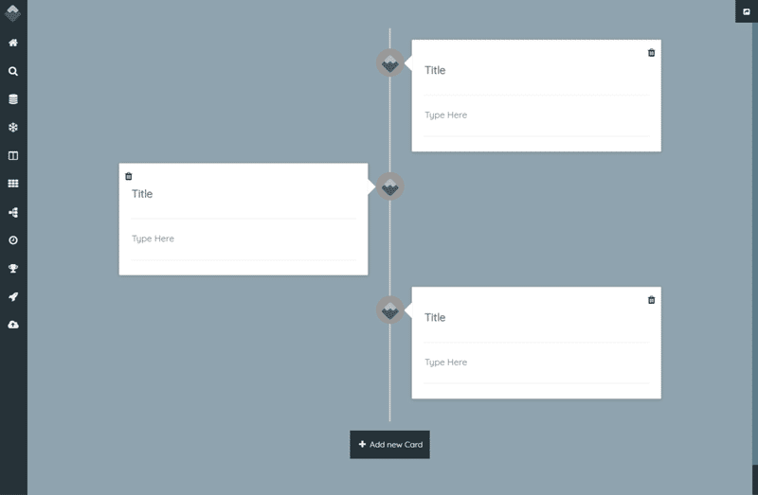Delete the left-side second timeline card

pos(129,176)
